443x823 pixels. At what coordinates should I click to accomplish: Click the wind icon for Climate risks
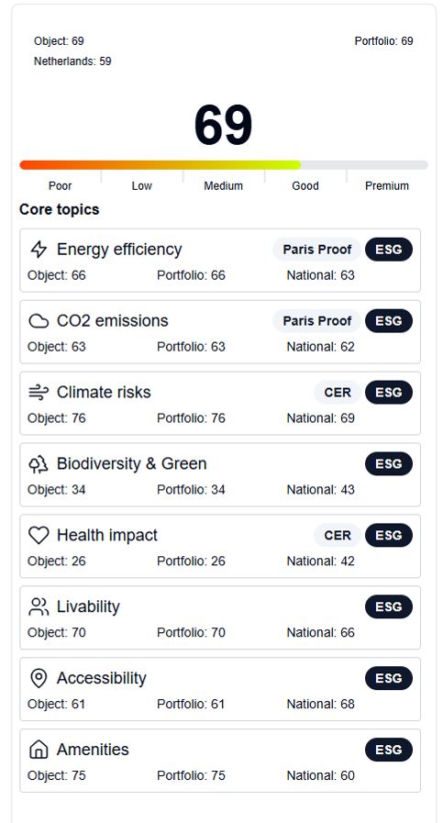coord(39,392)
